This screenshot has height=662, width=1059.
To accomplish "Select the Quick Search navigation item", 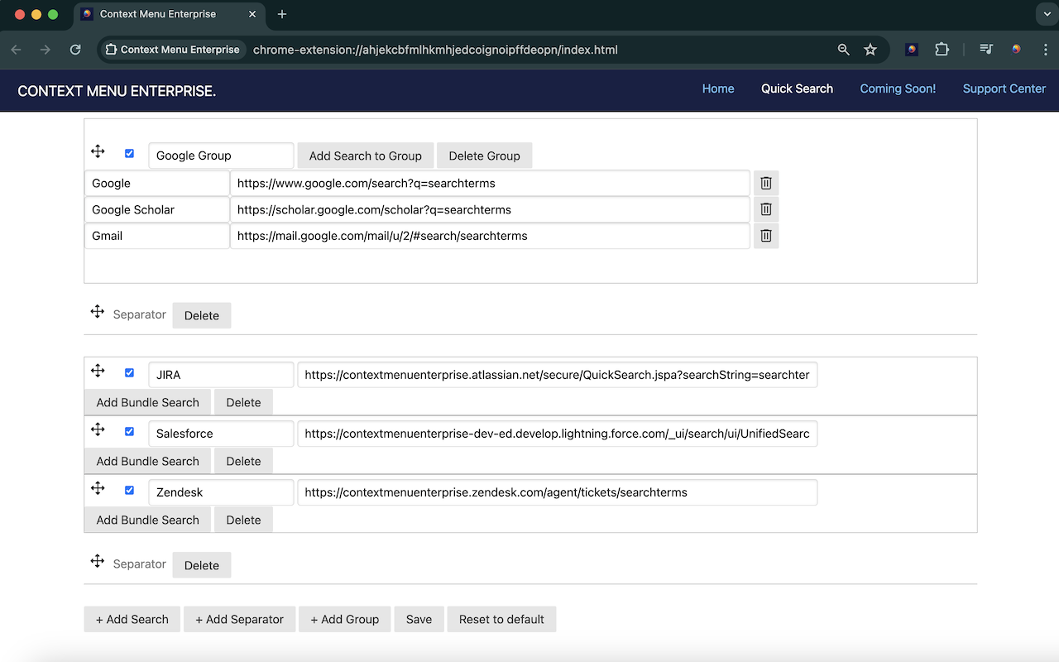I will point(797,89).
